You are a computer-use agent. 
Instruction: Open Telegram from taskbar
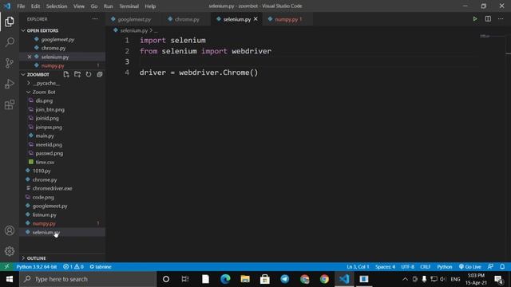coord(284,279)
